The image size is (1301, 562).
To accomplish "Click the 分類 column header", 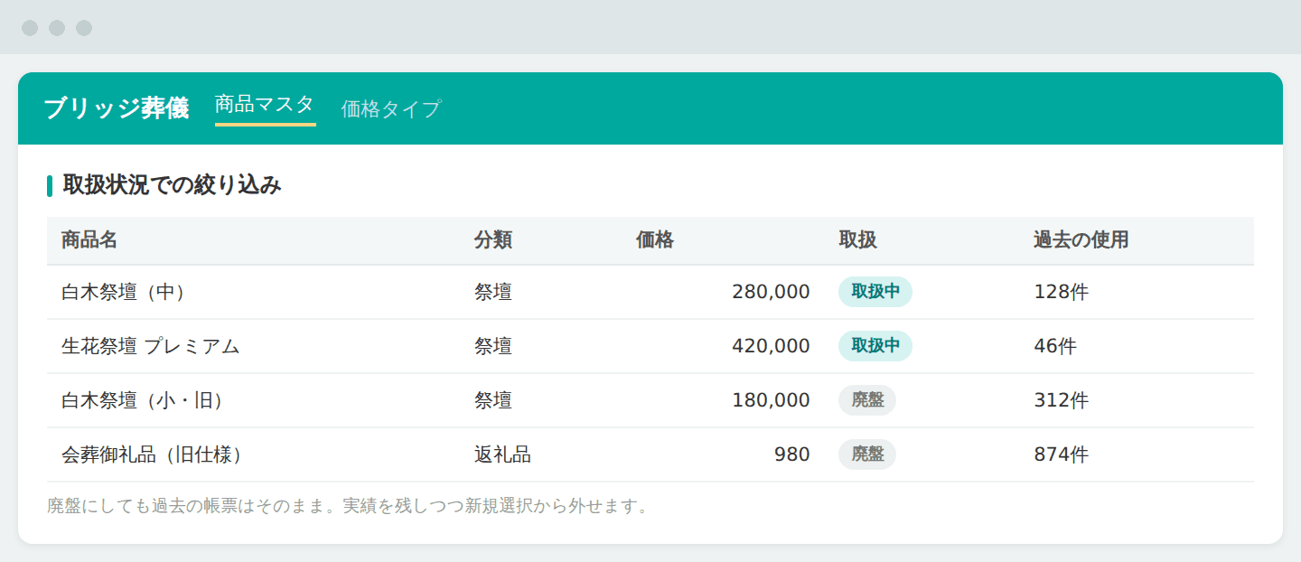I will (493, 240).
